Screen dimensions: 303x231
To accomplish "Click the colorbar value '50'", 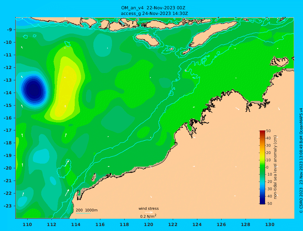I will tap(268, 131).
